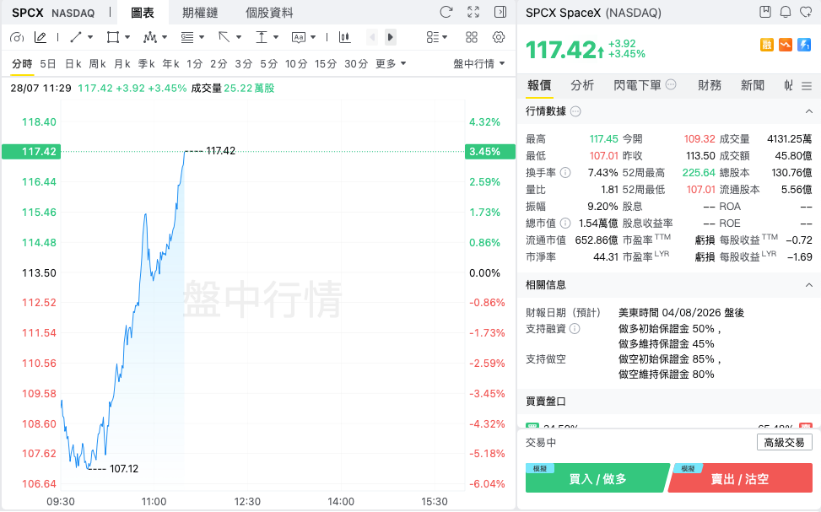Open the indicator gauge icon in the drawing toolbar
This screenshot has width=821, height=512.
17,37
